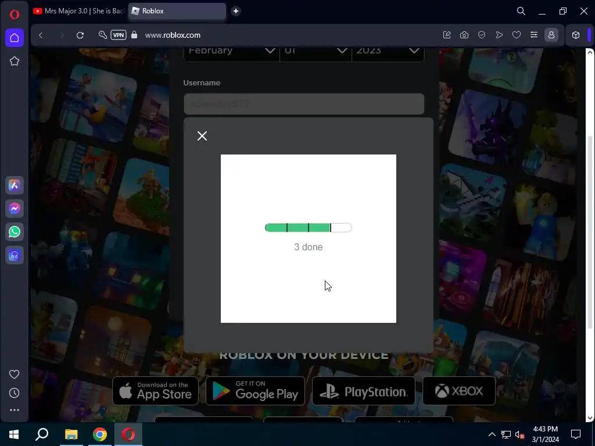The width and height of the screenshot is (595, 446).
Task: Open History clock icon in sidebar
Action: tap(15, 393)
